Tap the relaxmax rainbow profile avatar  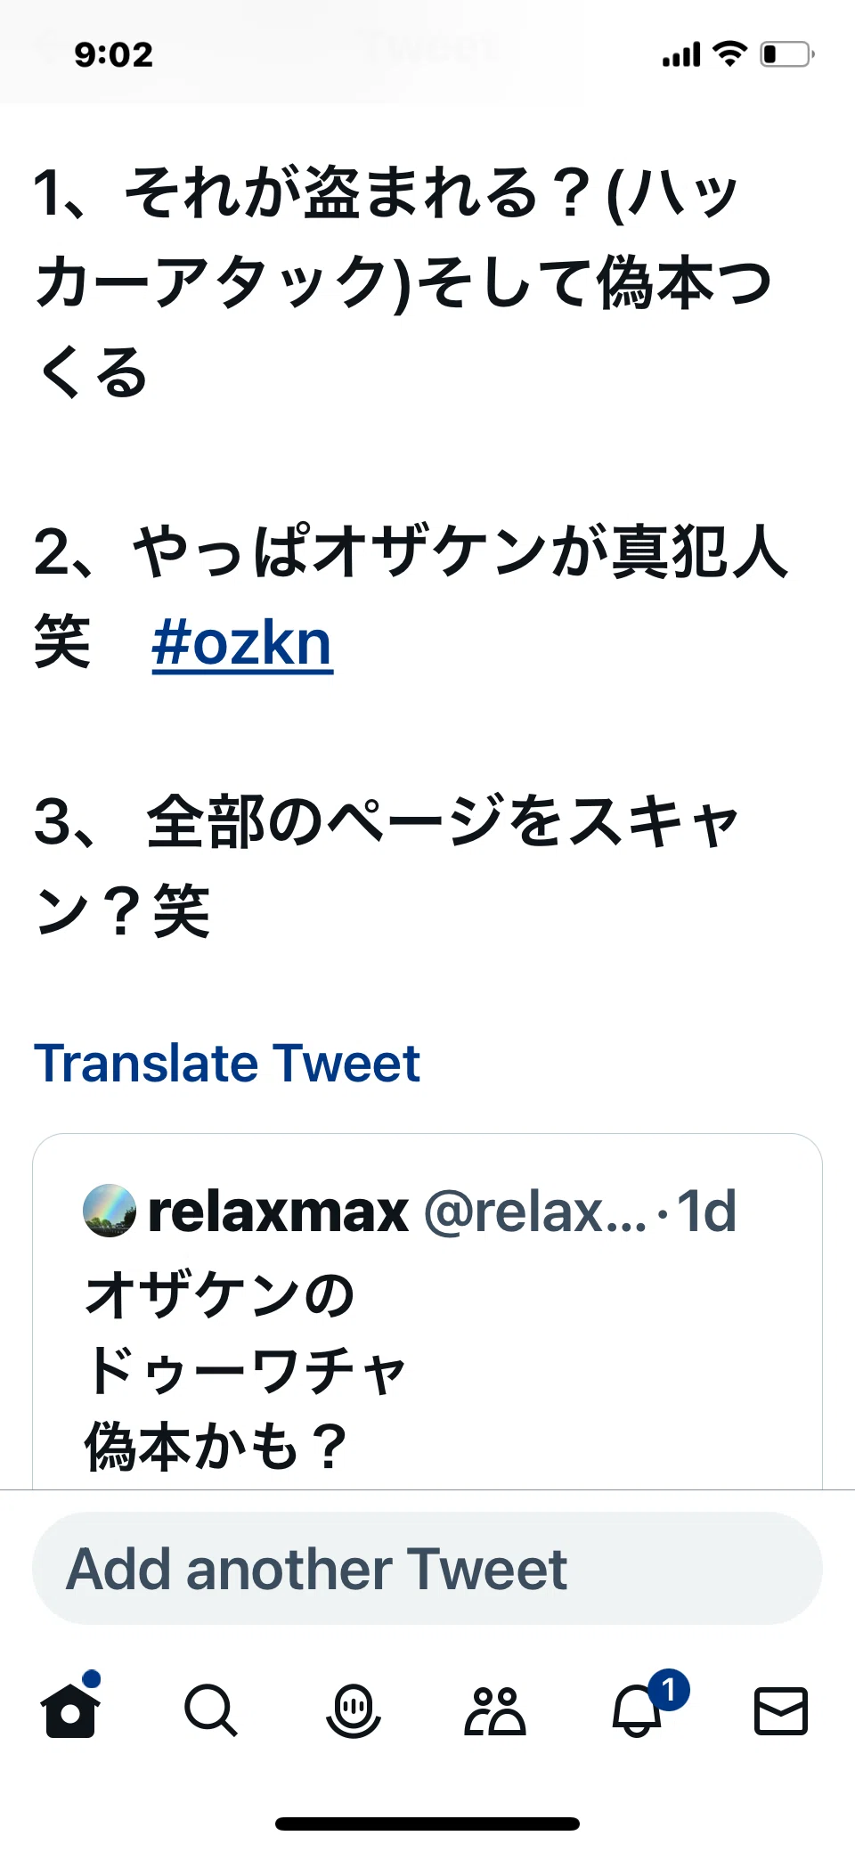pos(110,1211)
